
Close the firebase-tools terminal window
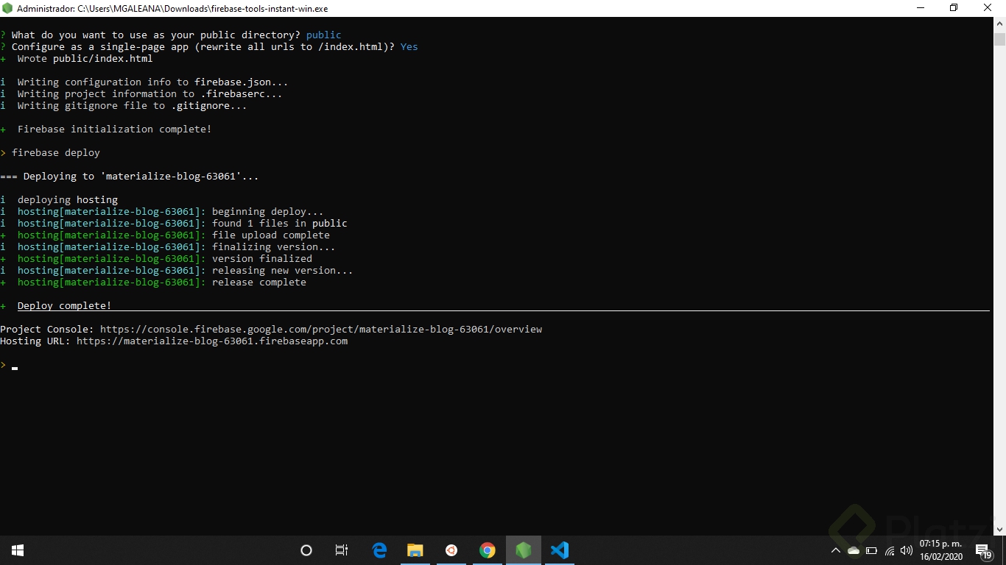pos(988,8)
